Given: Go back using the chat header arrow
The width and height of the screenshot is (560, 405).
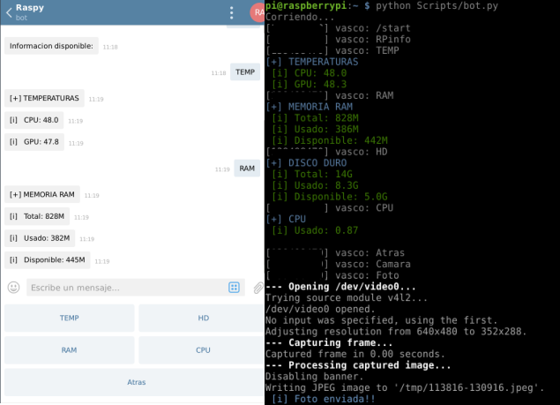Looking at the screenshot, I should (x=8, y=12).
